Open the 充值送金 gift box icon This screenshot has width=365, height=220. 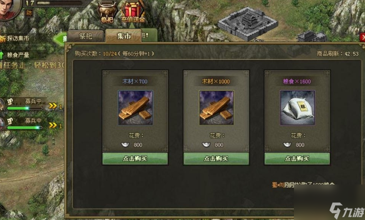pyautogui.click(x=133, y=11)
